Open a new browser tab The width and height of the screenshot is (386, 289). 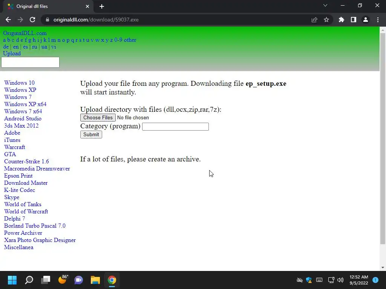pos(102,6)
